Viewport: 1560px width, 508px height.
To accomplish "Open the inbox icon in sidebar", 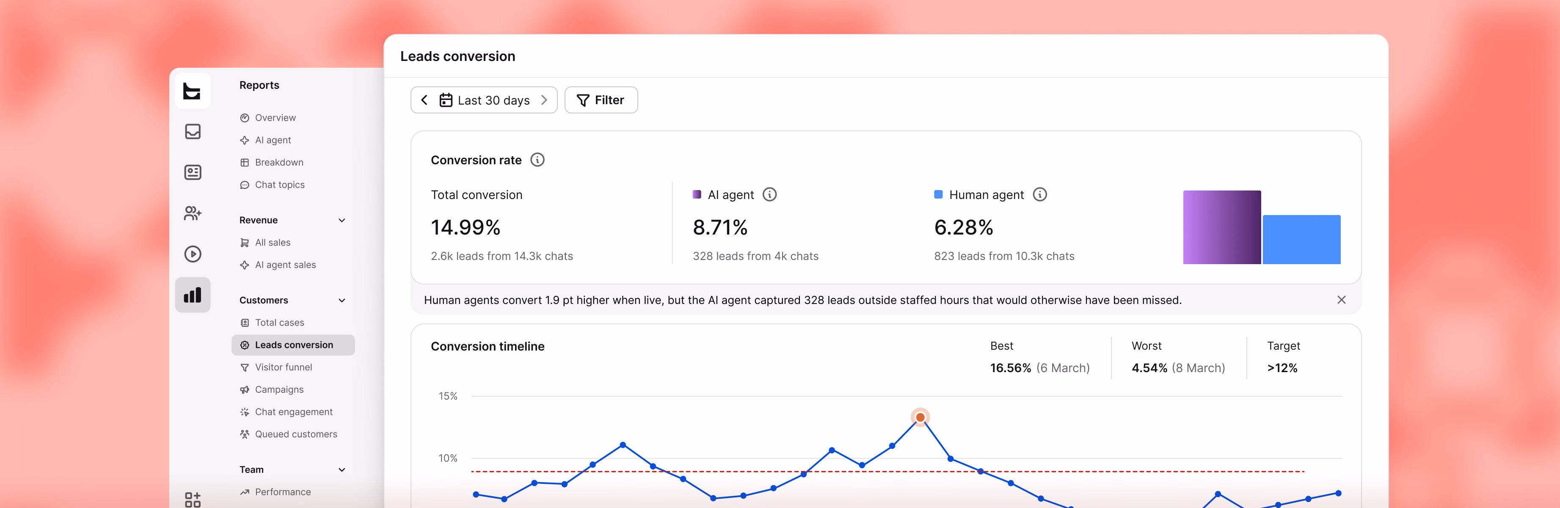I will click(x=193, y=131).
